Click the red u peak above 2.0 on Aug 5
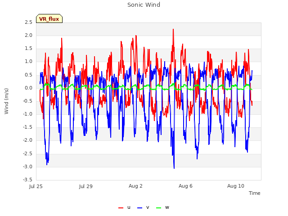Screen dimensions: 288x216 pos(173,29)
